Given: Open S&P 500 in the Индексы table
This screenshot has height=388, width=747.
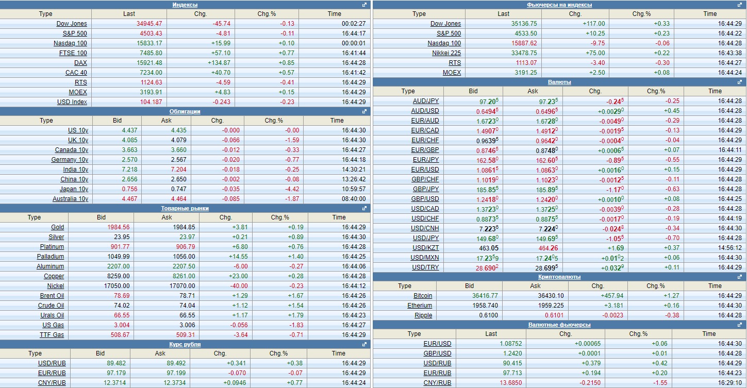Looking at the screenshot, I should click(75, 33).
